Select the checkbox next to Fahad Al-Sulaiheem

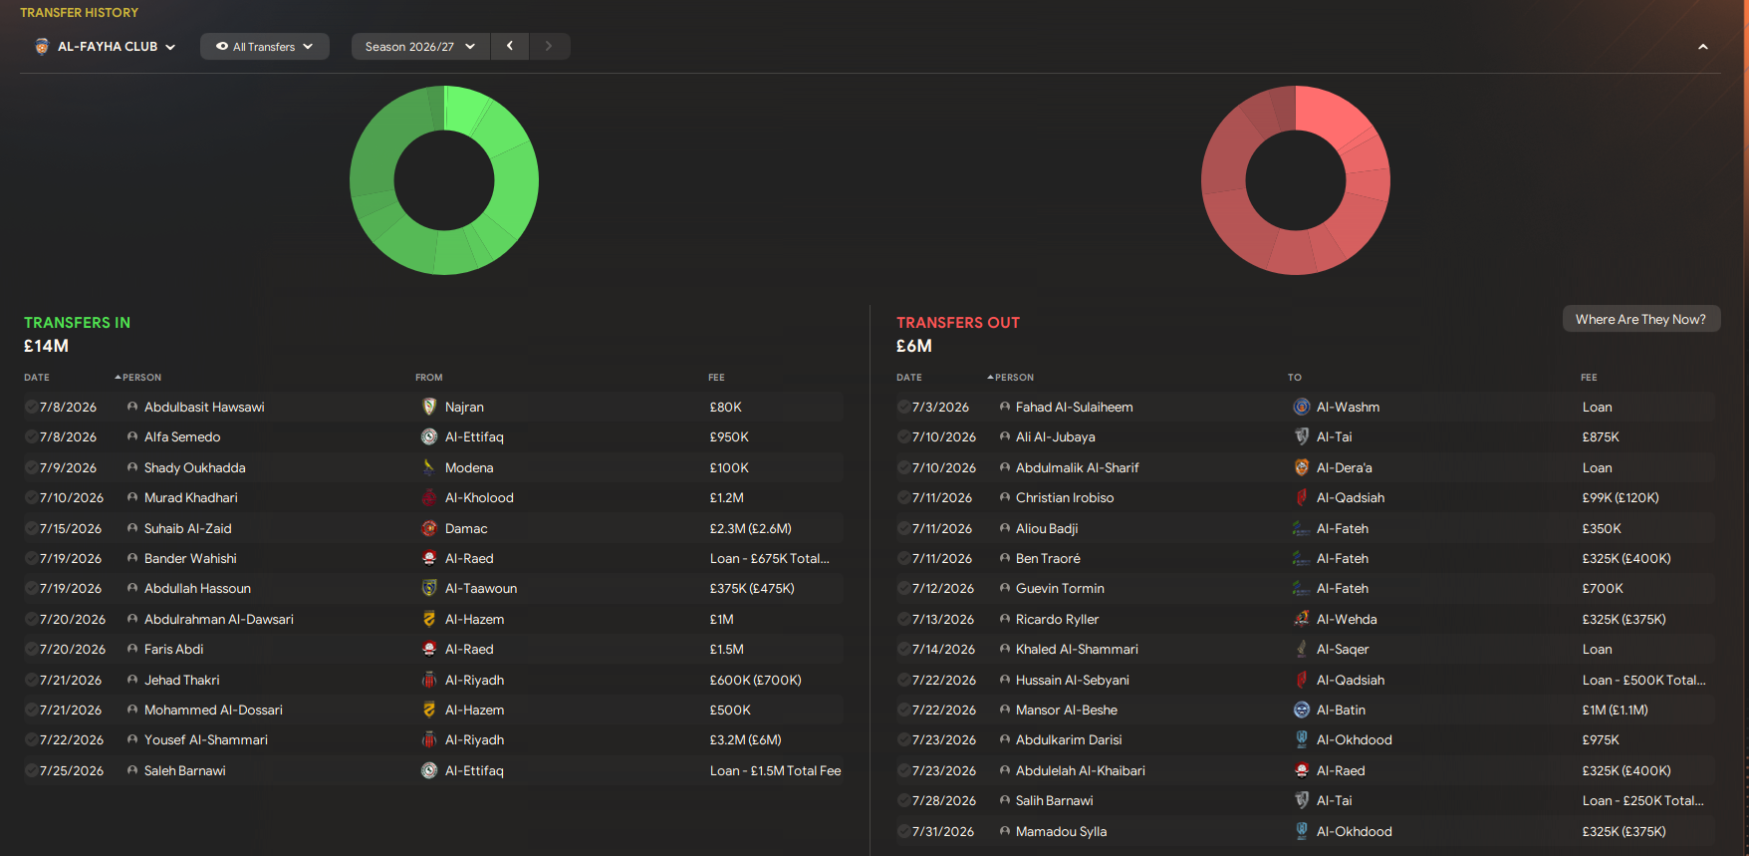tap(903, 407)
